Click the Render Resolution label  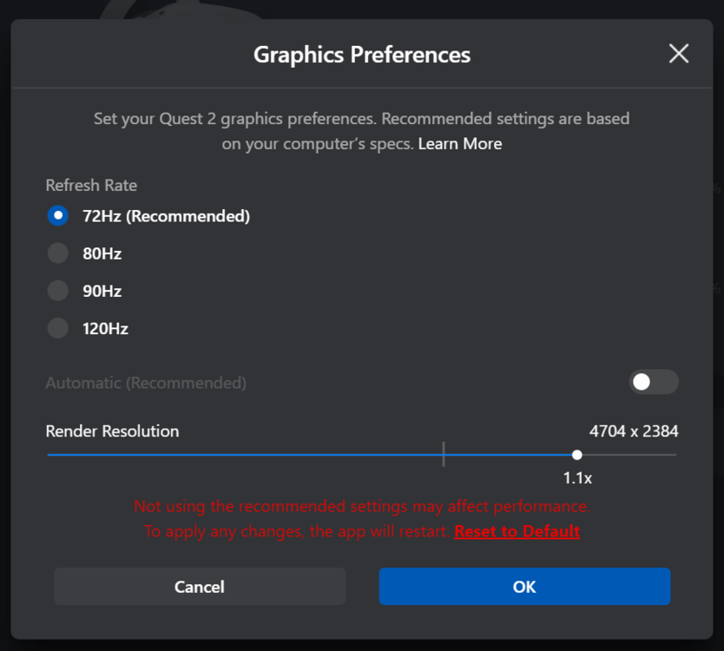coord(112,431)
